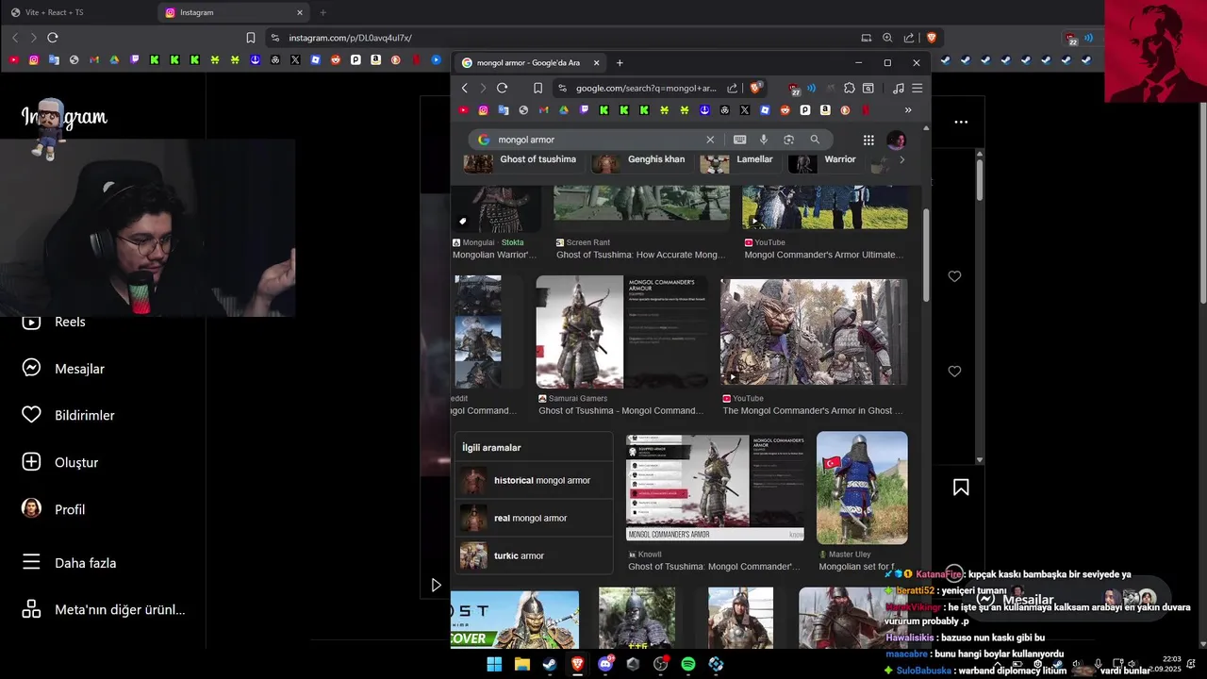The width and height of the screenshot is (1207, 679).
Task: Open the Google apps grid
Action: pyautogui.click(x=868, y=140)
